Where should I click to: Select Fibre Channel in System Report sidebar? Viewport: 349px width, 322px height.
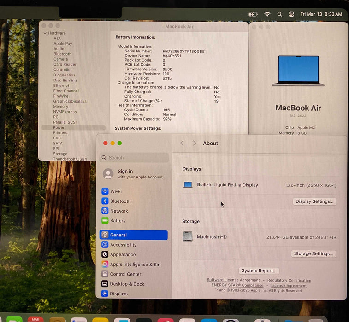pyautogui.click(x=66, y=91)
